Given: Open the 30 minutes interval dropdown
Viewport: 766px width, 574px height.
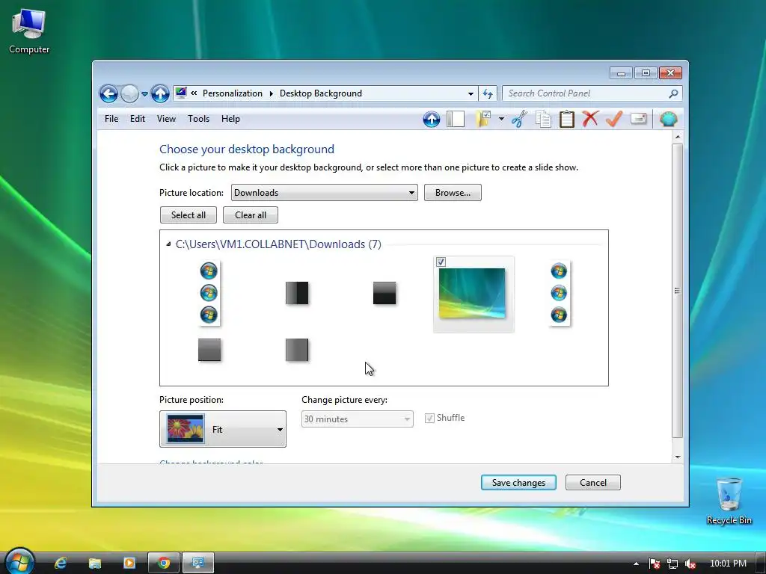Looking at the screenshot, I should pyautogui.click(x=357, y=419).
